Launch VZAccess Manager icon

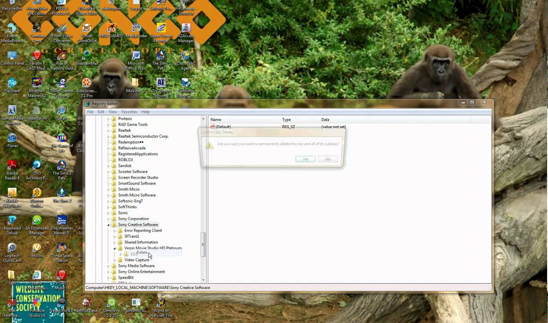pos(186,34)
